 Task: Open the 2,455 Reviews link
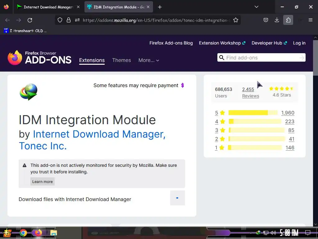point(251,92)
